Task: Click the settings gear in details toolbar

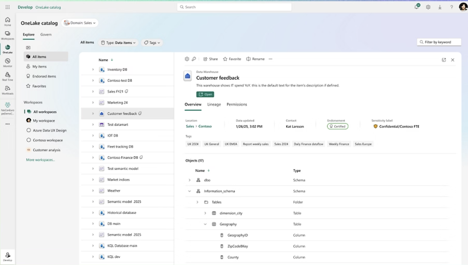Action: pyautogui.click(x=187, y=59)
